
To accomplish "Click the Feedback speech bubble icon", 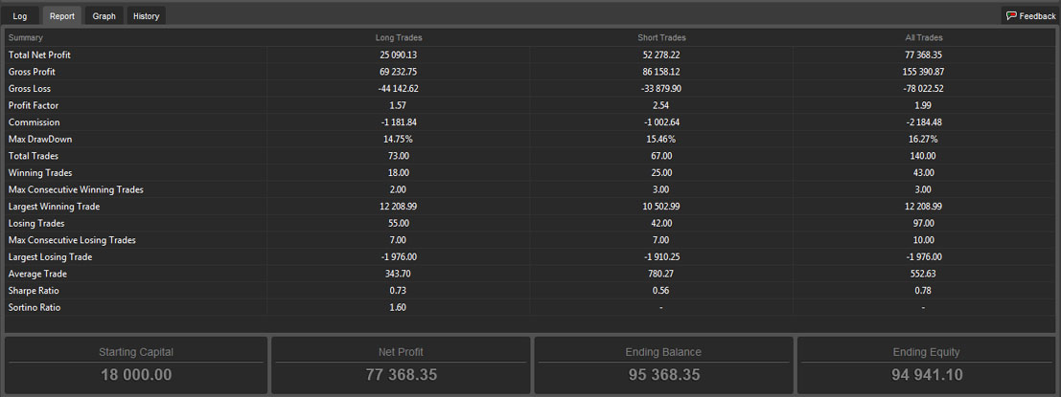I will tap(1011, 16).
